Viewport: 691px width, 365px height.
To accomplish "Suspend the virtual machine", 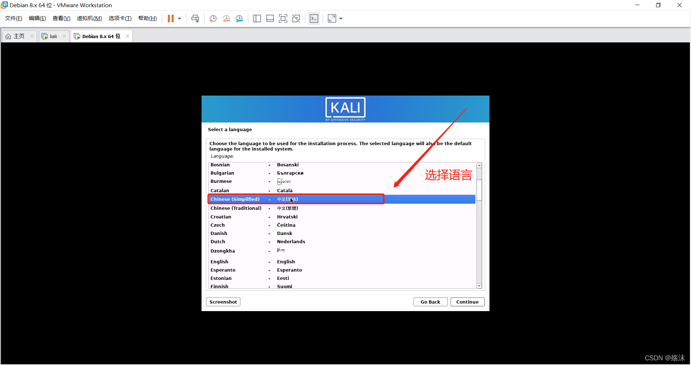I will click(x=171, y=18).
